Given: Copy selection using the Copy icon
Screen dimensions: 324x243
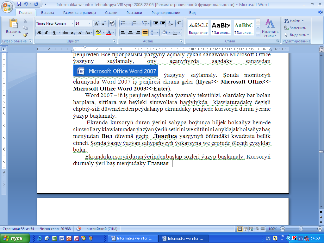Looking at the screenshot, I should pyautogui.click(x=25, y=28).
